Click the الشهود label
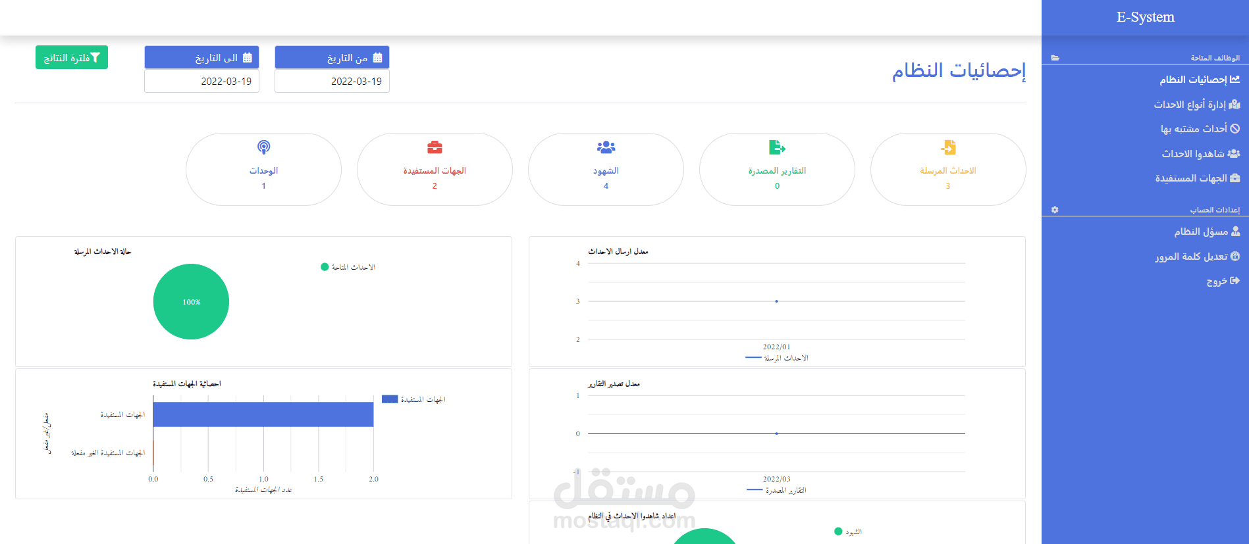Screen dimensions: 1249x544 coord(606,171)
